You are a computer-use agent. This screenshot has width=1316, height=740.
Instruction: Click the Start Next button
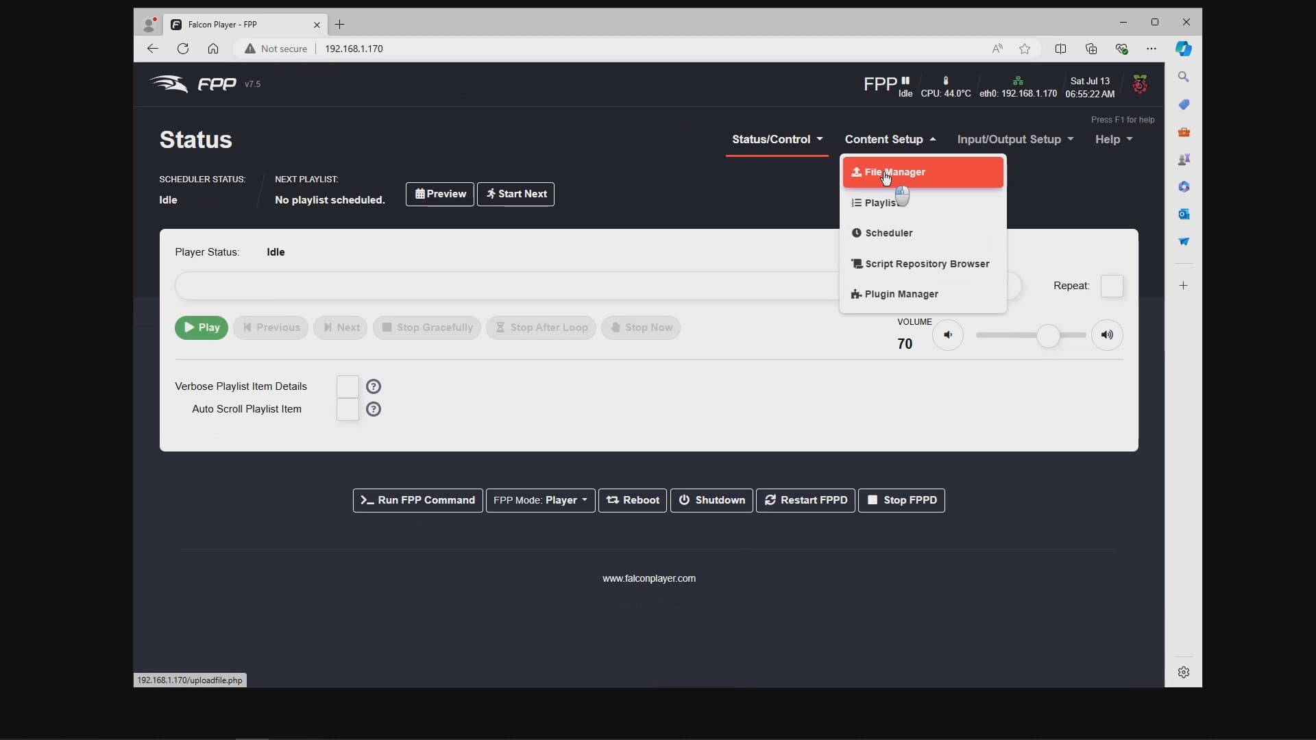(515, 194)
